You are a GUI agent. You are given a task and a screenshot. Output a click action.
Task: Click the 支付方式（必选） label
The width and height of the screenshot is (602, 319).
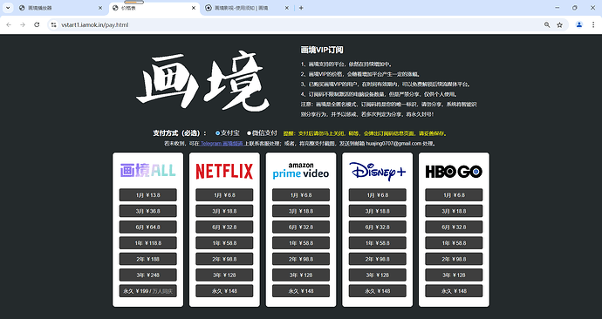pos(180,133)
